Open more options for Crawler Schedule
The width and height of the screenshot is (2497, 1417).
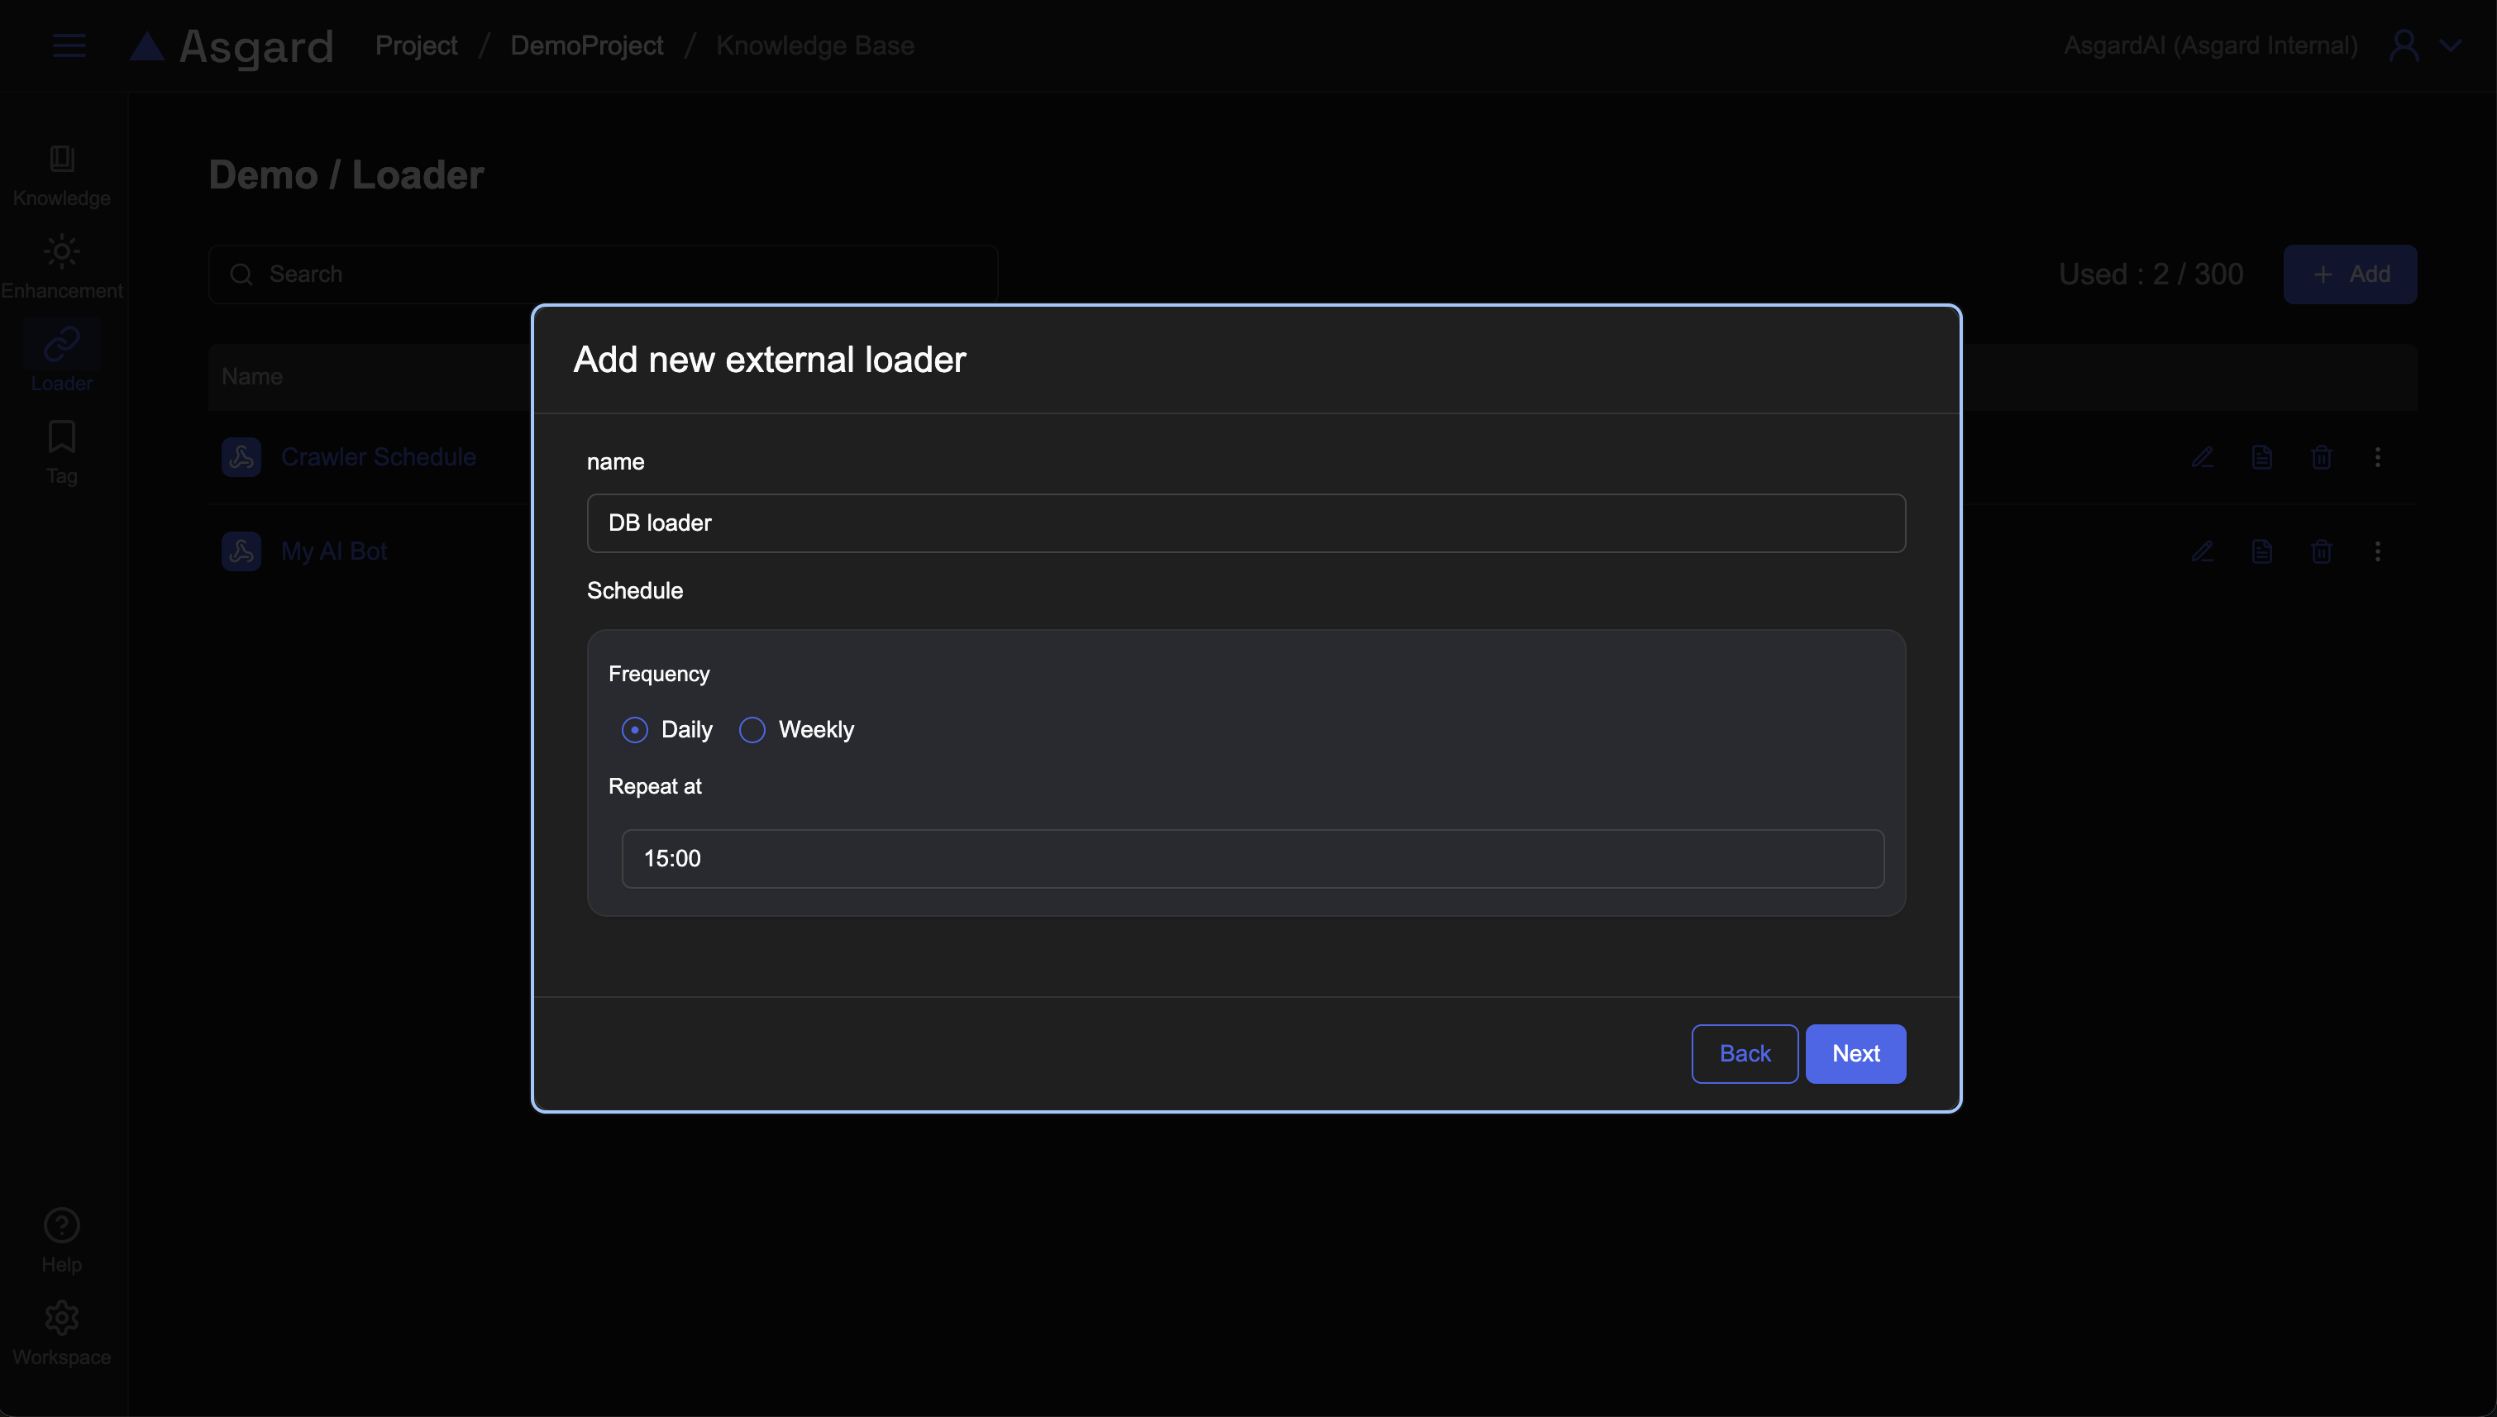2377,457
